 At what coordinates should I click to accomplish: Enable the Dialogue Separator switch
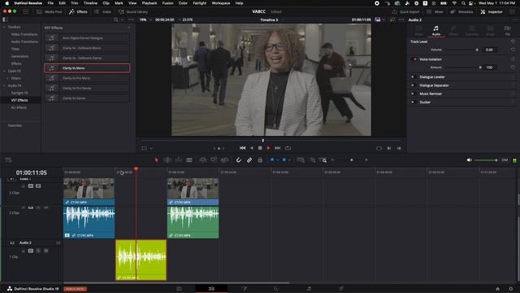413,85
